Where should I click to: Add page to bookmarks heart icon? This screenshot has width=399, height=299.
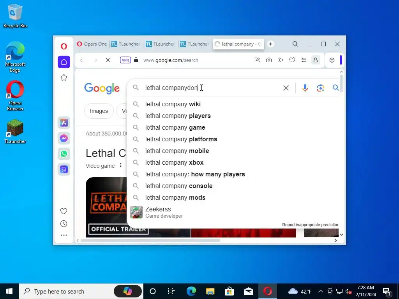click(292, 60)
